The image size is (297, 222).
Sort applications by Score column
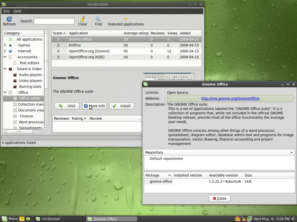click(x=59, y=33)
